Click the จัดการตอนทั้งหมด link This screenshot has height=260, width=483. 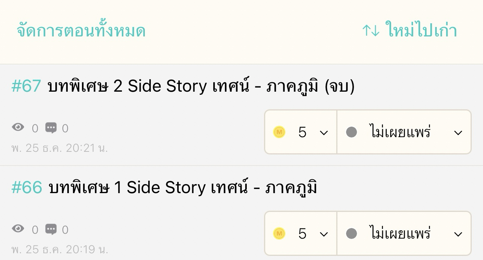click(x=81, y=31)
